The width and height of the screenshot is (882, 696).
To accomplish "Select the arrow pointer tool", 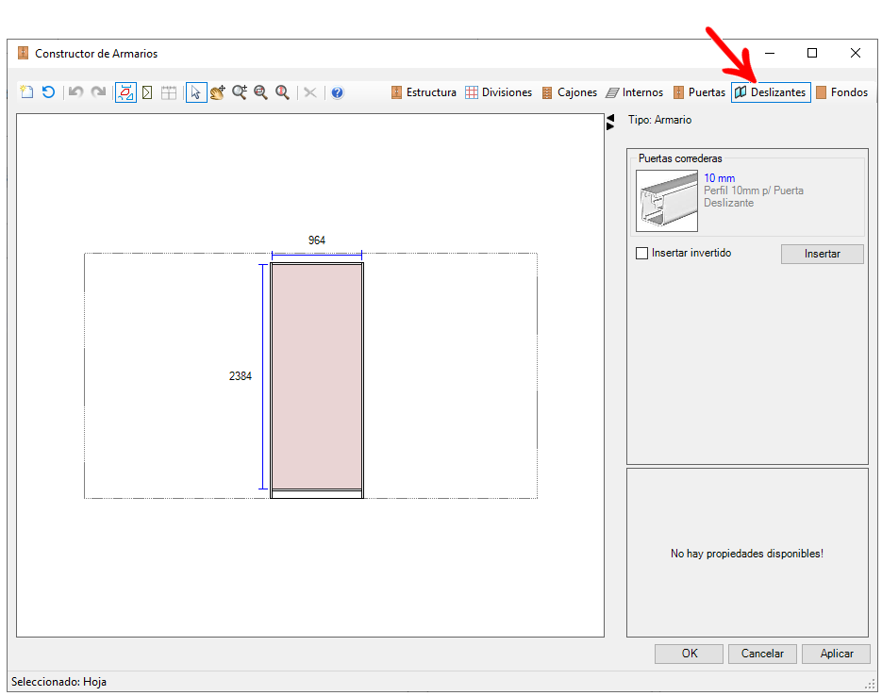I will 196,92.
